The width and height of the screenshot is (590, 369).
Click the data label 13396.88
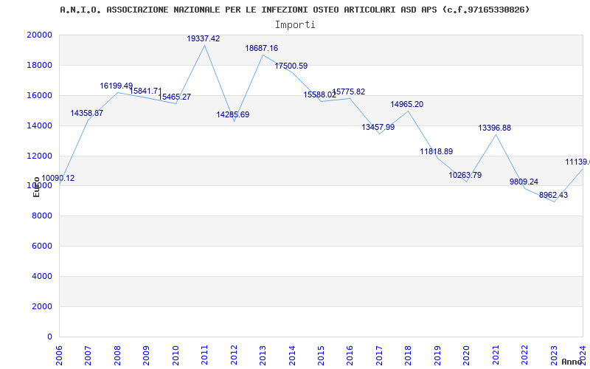[x=494, y=128]
